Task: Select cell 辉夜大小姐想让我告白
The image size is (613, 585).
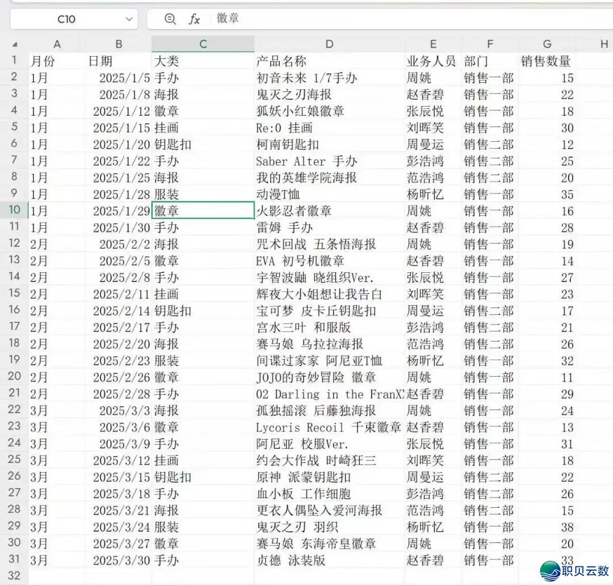Action: (x=329, y=294)
